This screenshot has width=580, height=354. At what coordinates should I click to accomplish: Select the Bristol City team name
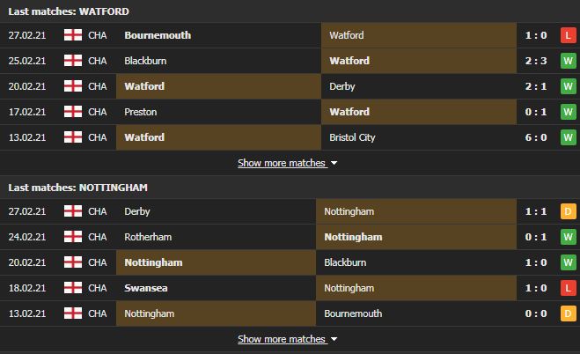[x=352, y=137]
